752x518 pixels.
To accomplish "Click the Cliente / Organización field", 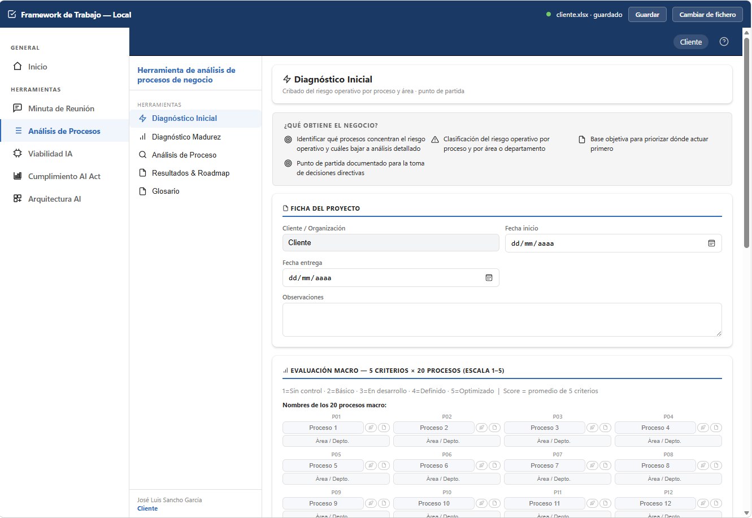I will 390,242.
